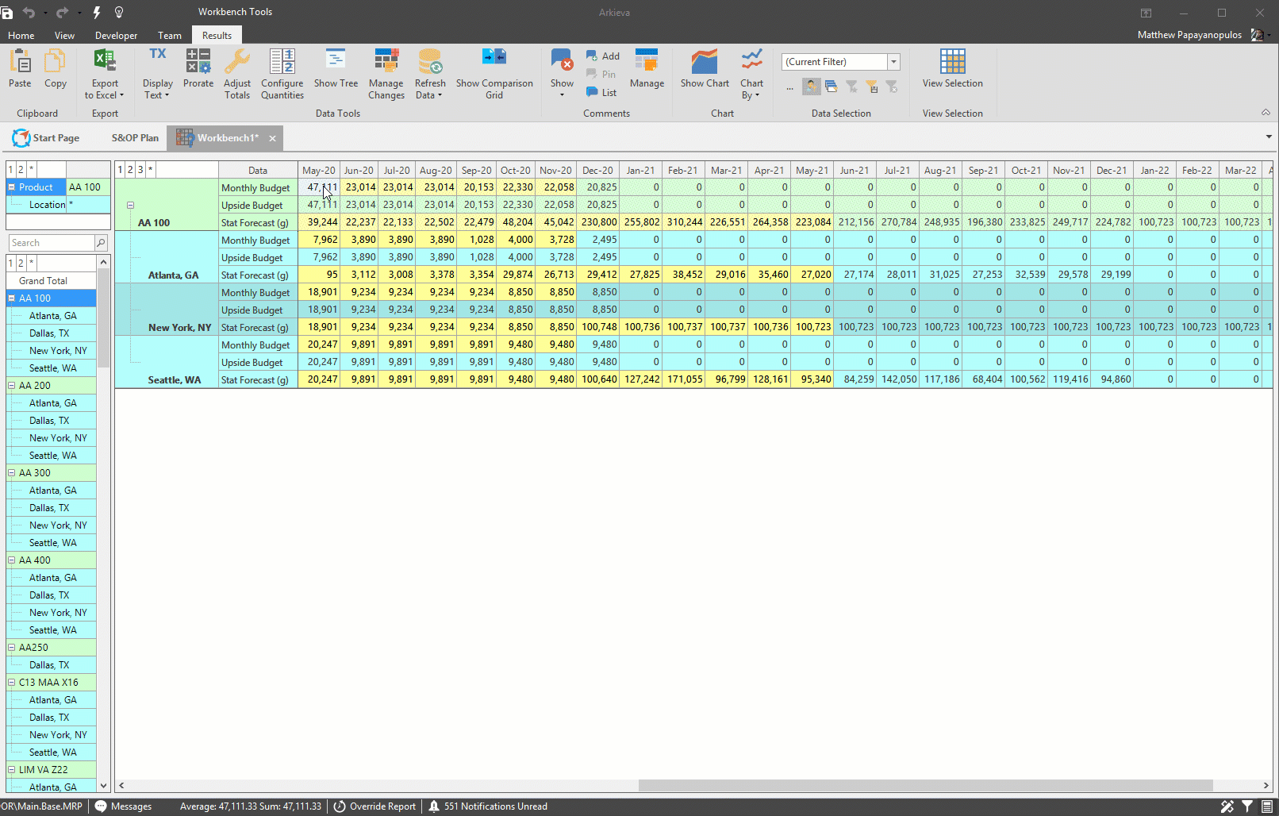Open the comments List
Image resolution: width=1279 pixels, height=816 pixels.
(601, 92)
